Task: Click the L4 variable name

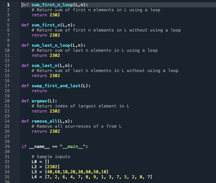Action: click(x=34, y=177)
